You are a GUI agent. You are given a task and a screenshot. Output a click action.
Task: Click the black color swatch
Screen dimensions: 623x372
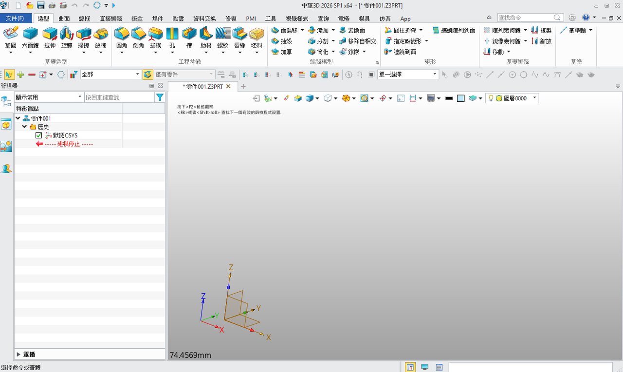click(449, 98)
